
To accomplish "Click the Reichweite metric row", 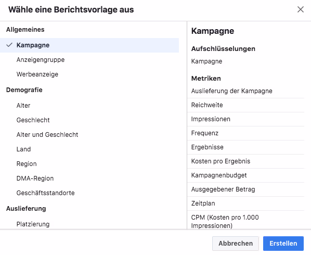I will coord(246,105).
